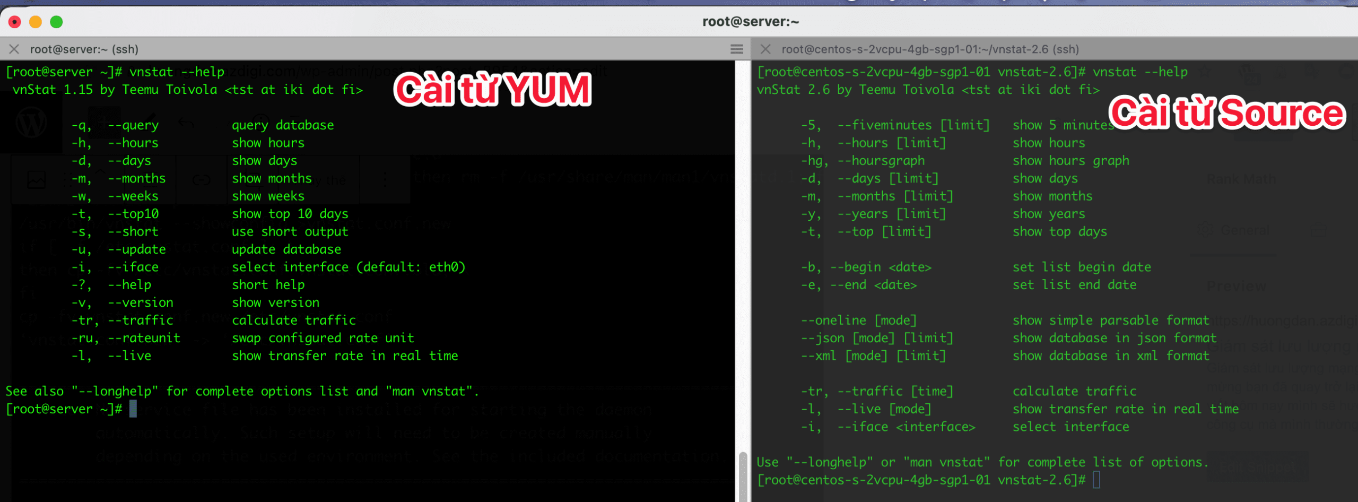Screen dimensions: 1358x502
Task: Click the cursor at the root@server prompt
Action: point(133,409)
